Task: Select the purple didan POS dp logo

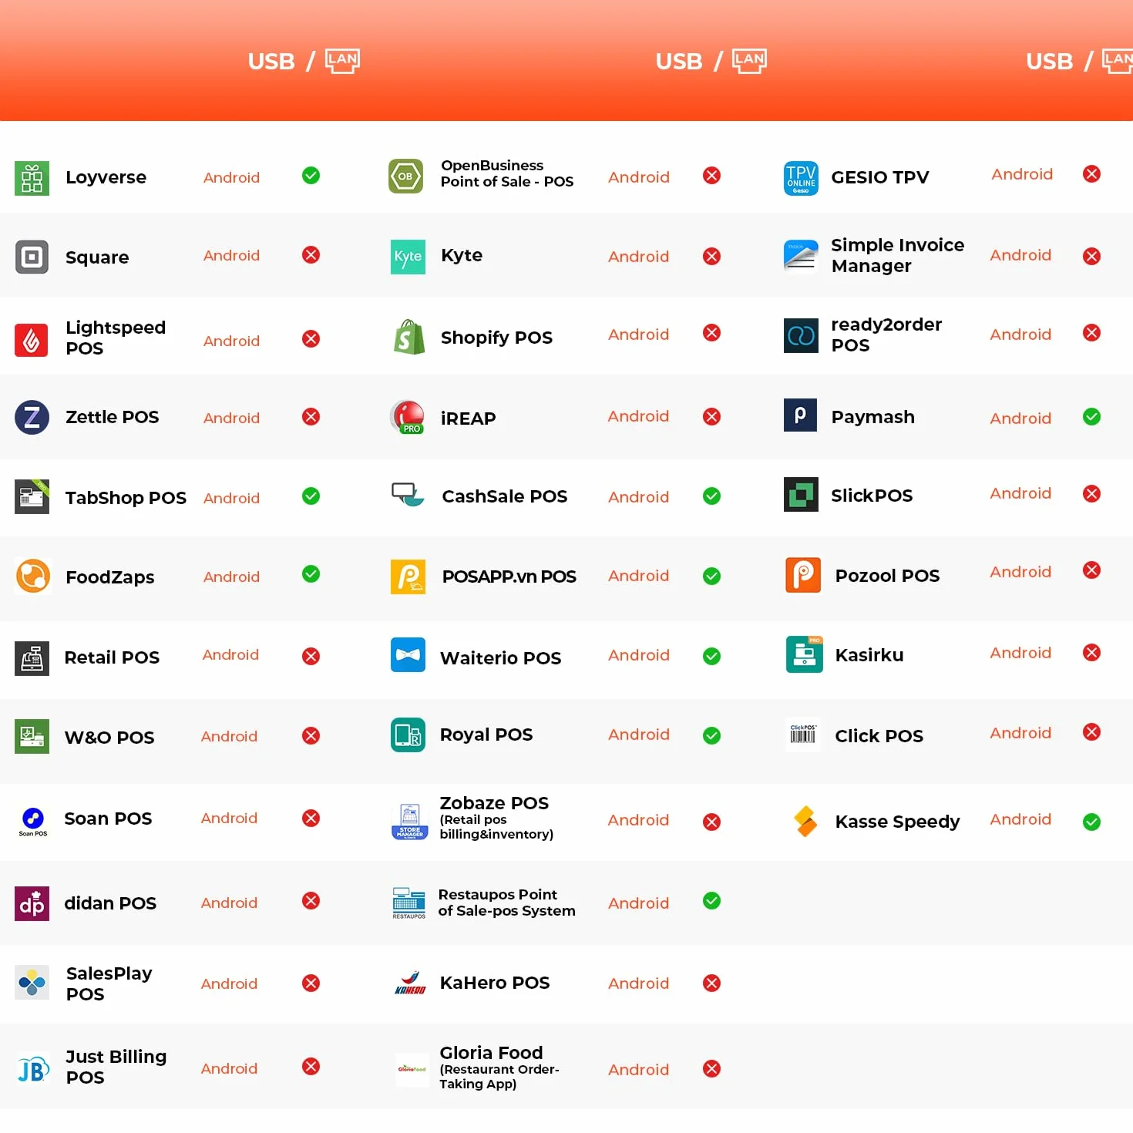Action: (x=32, y=903)
